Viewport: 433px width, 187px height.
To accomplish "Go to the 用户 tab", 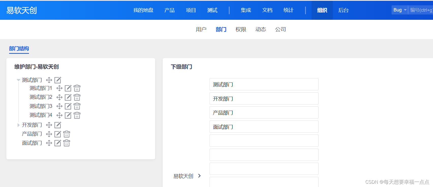I will coord(201,29).
